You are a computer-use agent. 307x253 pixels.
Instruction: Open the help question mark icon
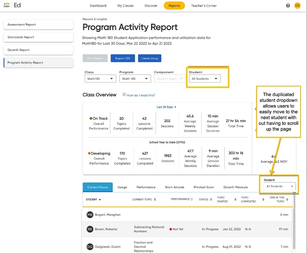coord(288,5)
